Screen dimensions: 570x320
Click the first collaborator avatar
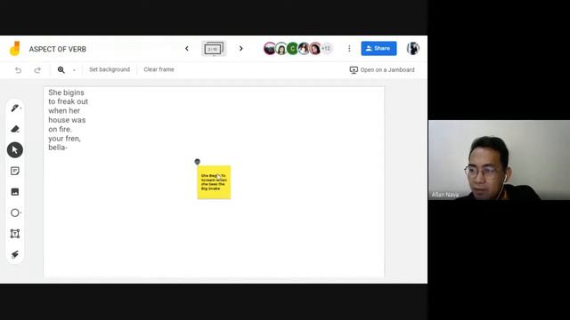click(x=270, y=48)
